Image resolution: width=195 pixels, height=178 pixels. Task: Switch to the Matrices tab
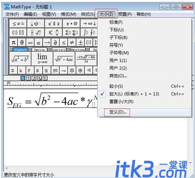click(x=78, y=49)
